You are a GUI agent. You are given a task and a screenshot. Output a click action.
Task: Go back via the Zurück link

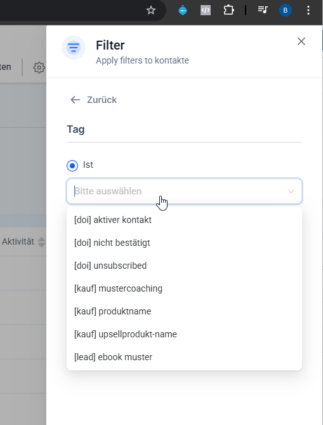point(93,100)
